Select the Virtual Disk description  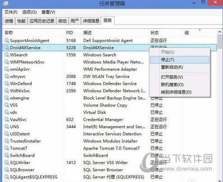coord(95,112)
